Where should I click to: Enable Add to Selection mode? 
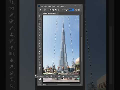[53, 10]
